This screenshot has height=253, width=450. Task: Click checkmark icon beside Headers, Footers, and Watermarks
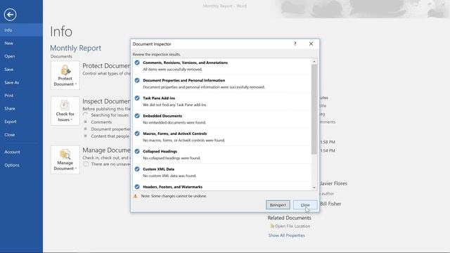pyautogui.click(x=137, y=187)
